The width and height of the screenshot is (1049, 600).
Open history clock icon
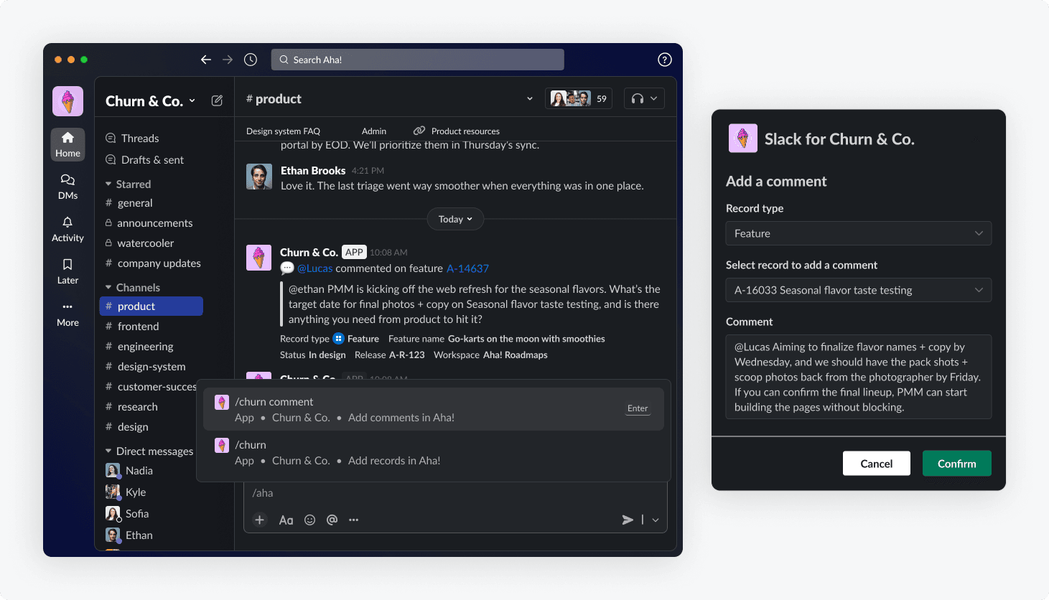point(251,60)
